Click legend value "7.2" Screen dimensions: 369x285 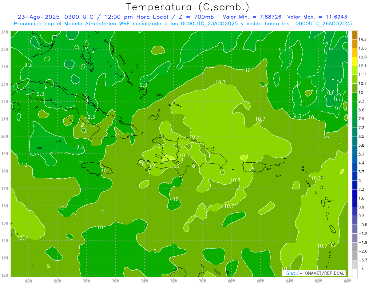point(361,128)
